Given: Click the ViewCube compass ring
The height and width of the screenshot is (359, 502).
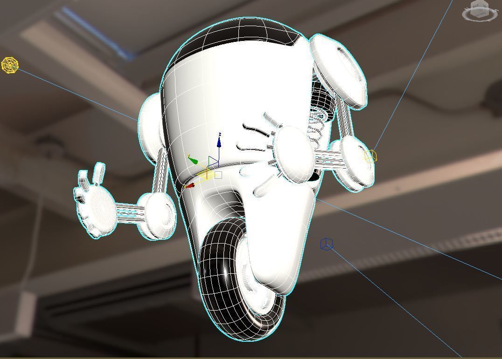Looking at the screenshot, I should click(480, 14).
